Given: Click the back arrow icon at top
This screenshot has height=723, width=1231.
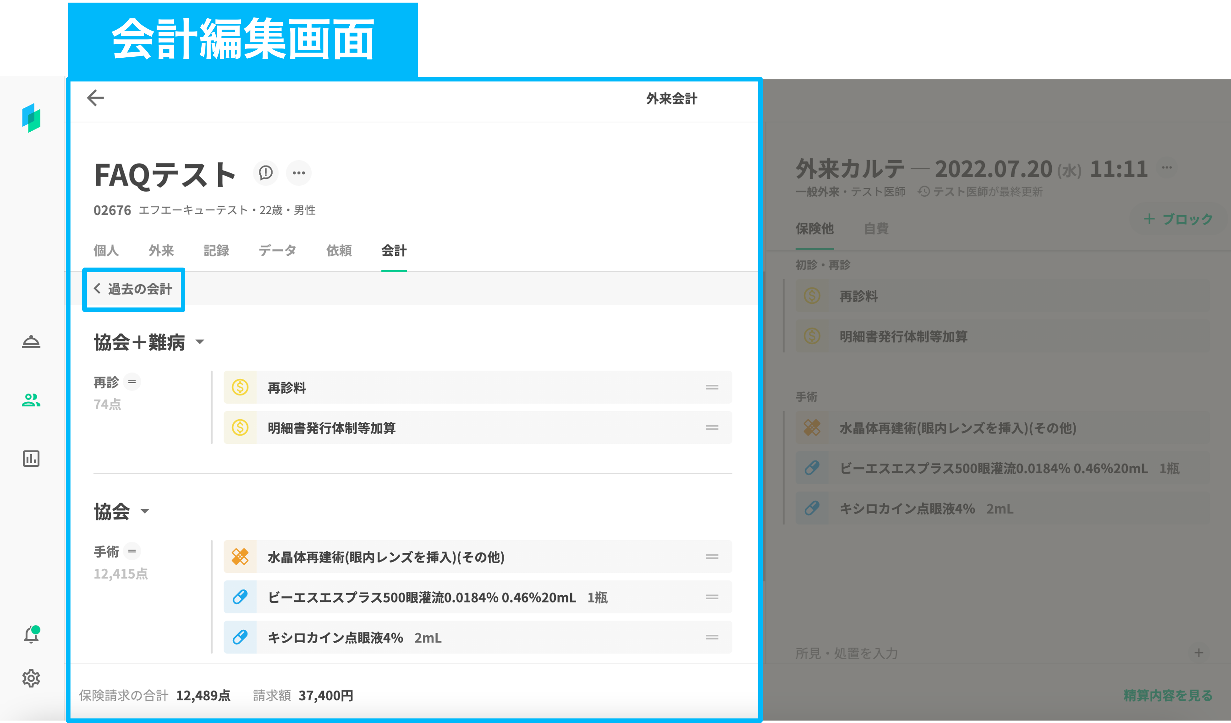Looking at the screenshot, I should coord(95,98).
